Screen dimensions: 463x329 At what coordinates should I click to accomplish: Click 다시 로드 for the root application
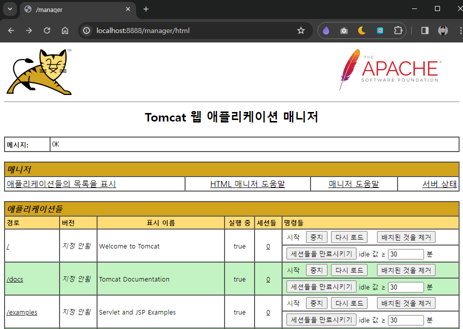pos(349,237)
